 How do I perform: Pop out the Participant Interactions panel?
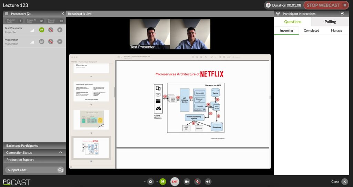tap(342, 14)
